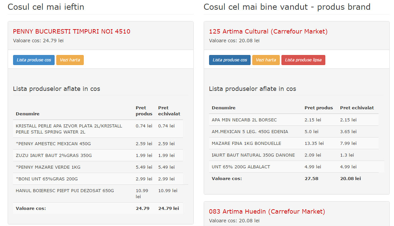Screen dimensions: 394x226
Task: Click the Pret produs header in the Penny table
Action: click(144, 111)
